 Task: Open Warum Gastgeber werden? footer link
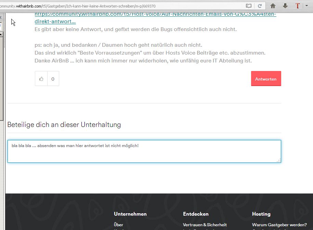(279, 225)
